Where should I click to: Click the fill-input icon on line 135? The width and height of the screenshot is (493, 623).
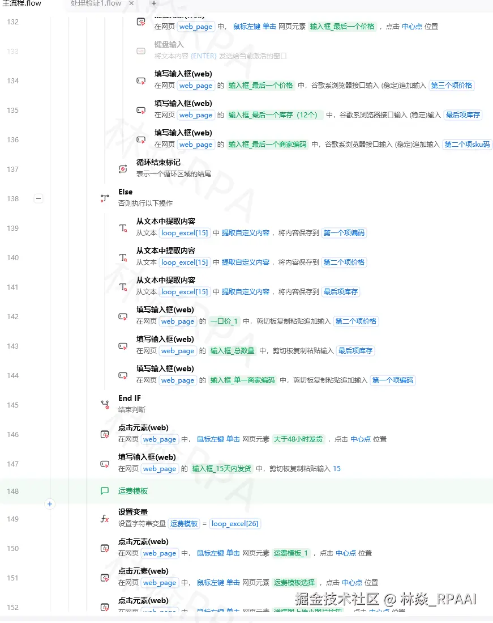click(141, 110)
